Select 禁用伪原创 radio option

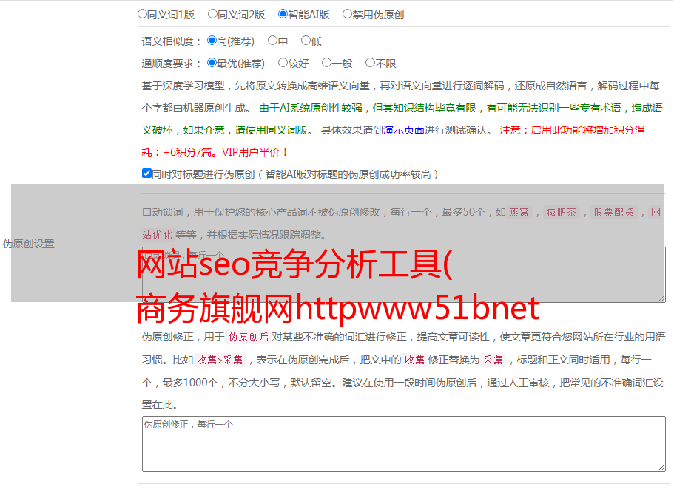coord(347,14)
